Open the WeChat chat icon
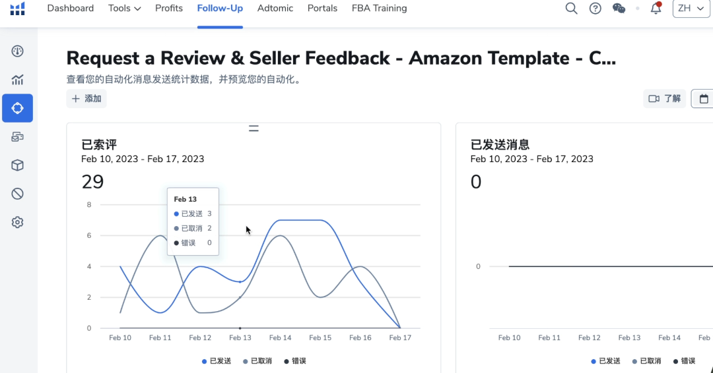Screen dimensions: 713x373 pos(619,9)
